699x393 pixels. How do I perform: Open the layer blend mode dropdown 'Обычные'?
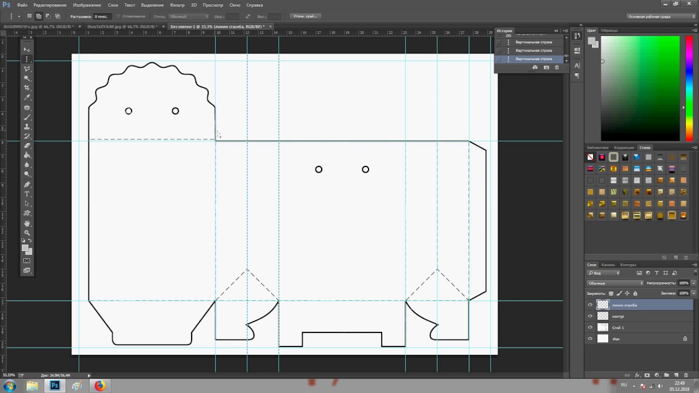(x=615, y=283)
